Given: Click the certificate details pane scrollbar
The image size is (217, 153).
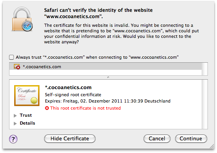Looking at the screenshot, I should point(205,104).
